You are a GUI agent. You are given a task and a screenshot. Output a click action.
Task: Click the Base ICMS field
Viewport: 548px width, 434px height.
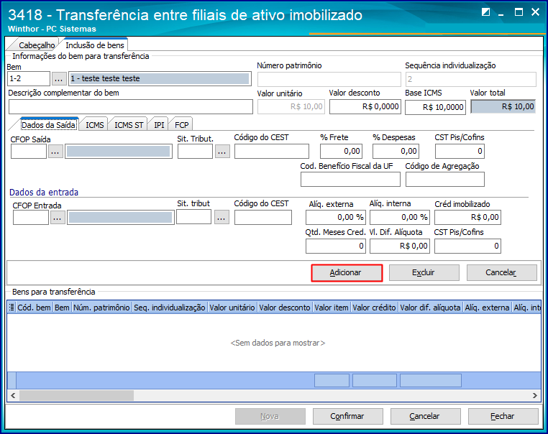tap(436, 107)
